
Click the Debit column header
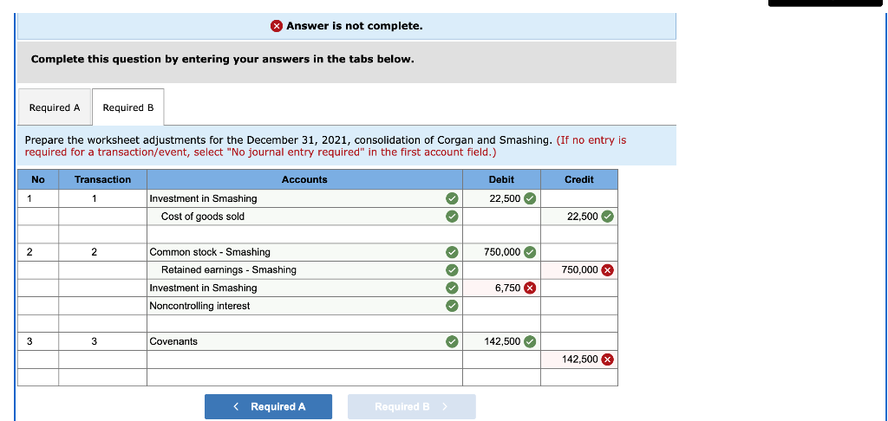pos(502,179)
